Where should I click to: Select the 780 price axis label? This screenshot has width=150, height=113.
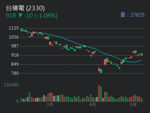pyautogui.click(x=15, y=73)
